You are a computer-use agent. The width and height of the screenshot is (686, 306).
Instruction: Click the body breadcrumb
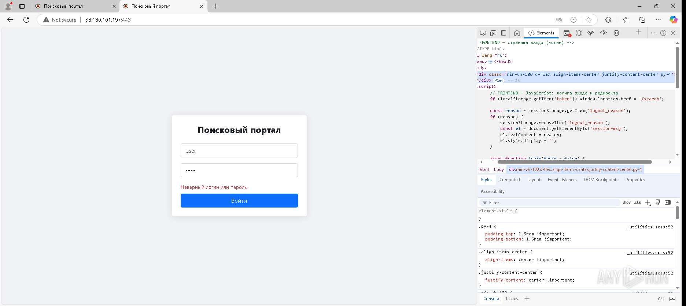point(499,169)
